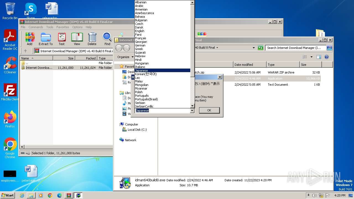Click language list scrollbar up arrow

192,2
